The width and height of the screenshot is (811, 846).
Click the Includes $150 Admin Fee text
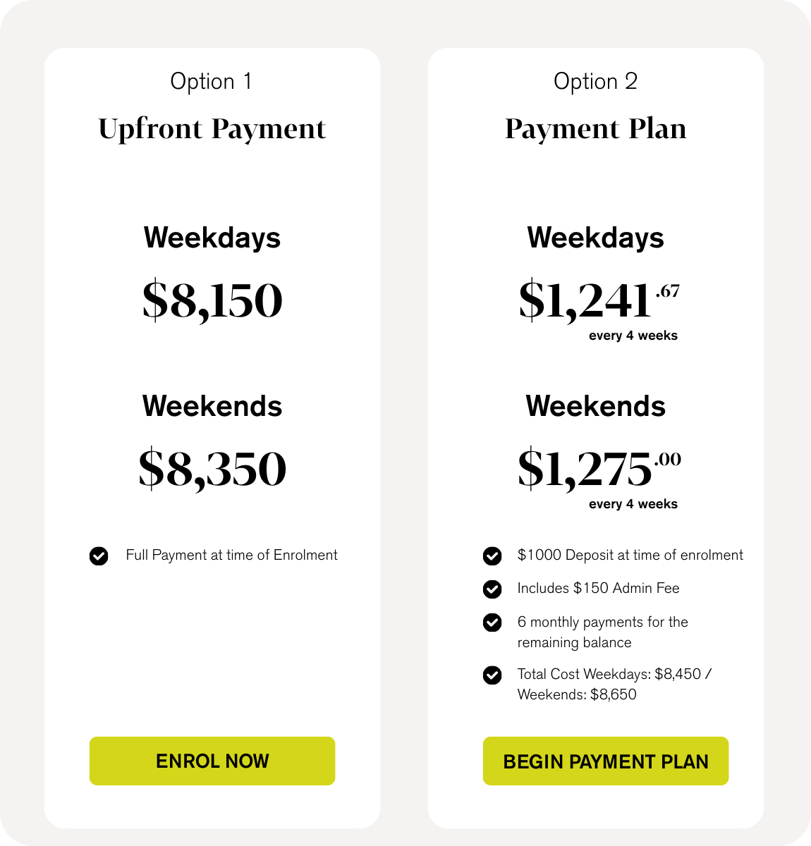point(598,588)
